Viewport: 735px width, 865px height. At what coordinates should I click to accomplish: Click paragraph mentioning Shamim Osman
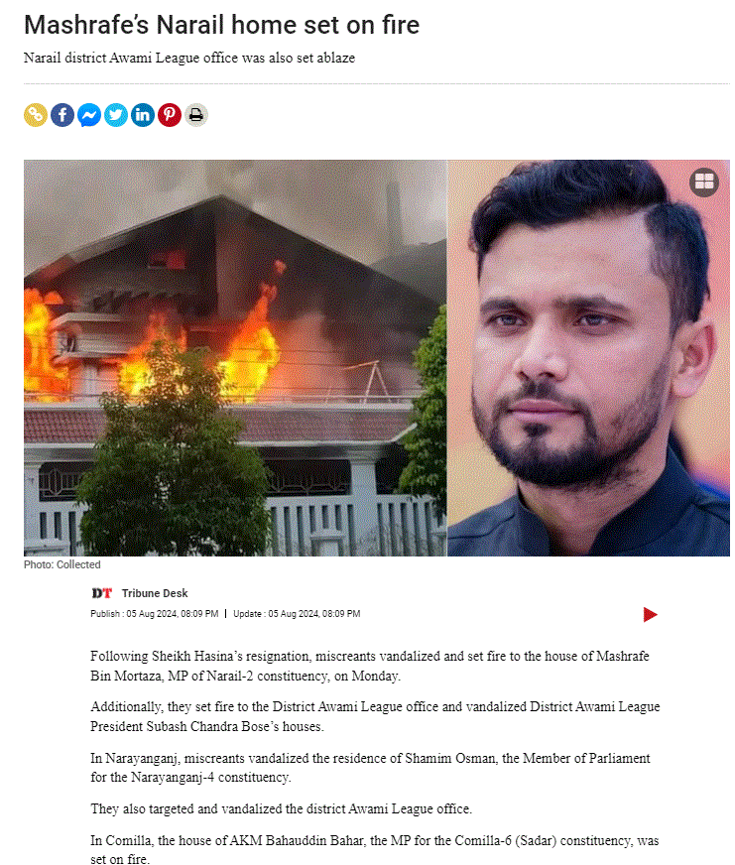[370, 768]
